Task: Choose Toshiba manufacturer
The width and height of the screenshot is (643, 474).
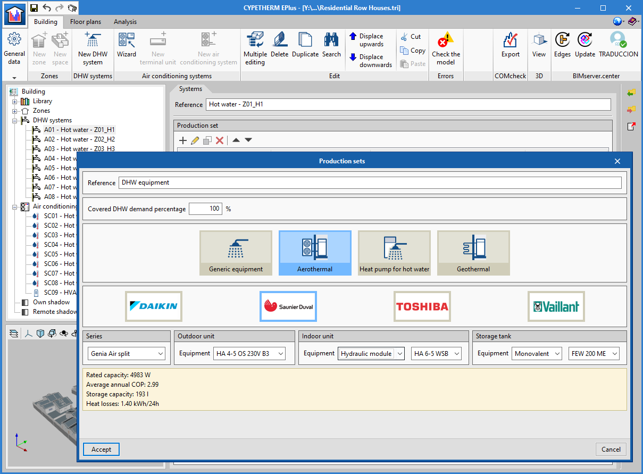Action: (x=422, y=306)
